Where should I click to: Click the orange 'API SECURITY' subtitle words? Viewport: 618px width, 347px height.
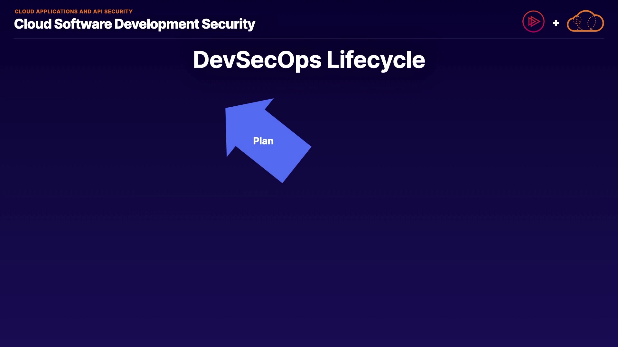coord(113,12)
